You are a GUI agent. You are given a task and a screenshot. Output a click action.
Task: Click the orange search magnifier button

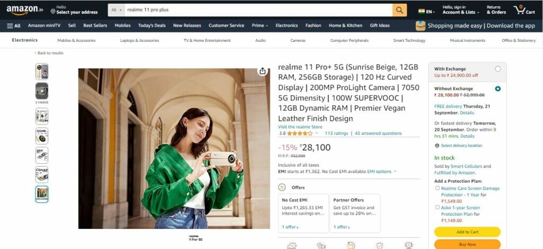399,10
